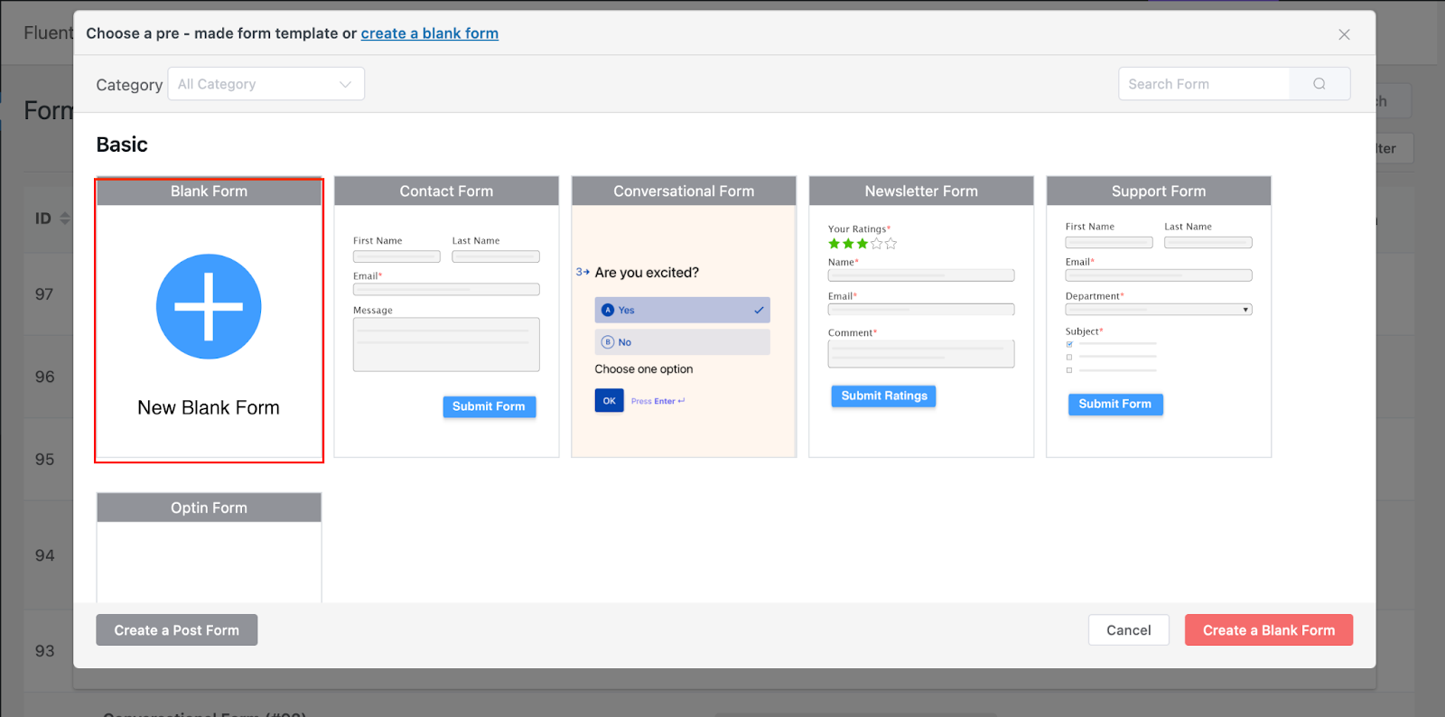Click row ID 96 in background table
Viewport: 1445px width, 717px height.
44,377
